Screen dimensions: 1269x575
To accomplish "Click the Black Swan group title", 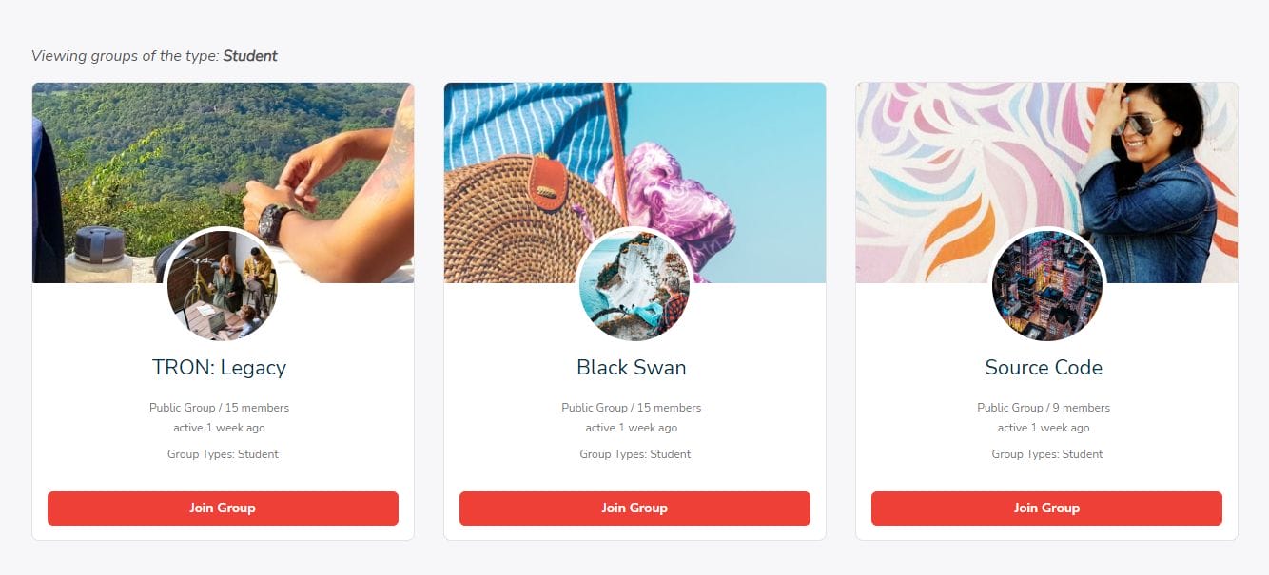I will coord(631,368).
